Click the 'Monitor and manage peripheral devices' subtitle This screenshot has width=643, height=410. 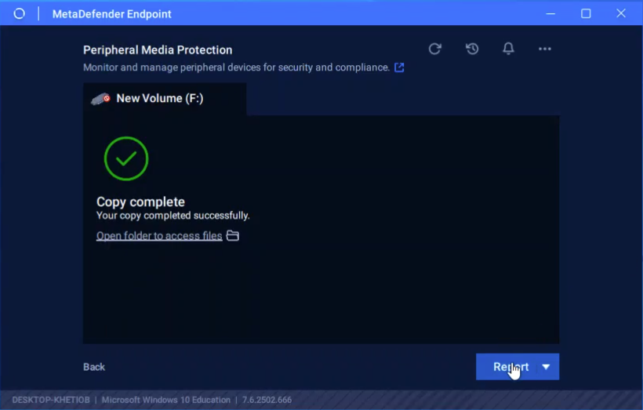tap(236, 67)
